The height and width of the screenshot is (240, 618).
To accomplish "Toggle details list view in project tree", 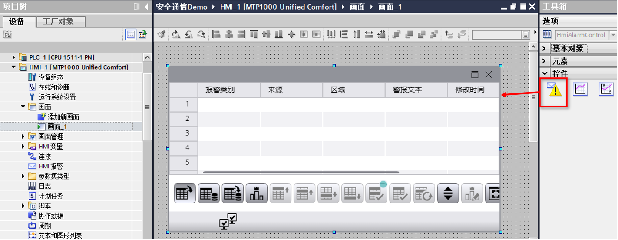I will (x=131, y=34).
